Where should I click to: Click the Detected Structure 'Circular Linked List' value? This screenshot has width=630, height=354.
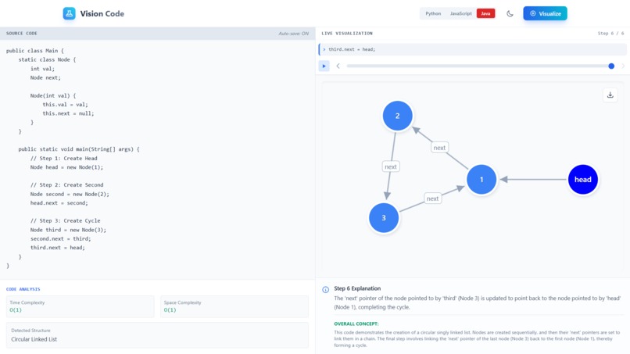coord(34,339)
